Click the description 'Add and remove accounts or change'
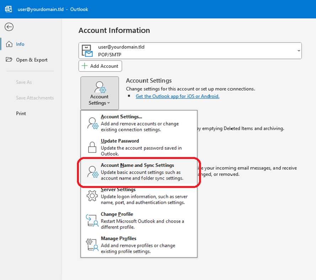 (x=140, y=124)
